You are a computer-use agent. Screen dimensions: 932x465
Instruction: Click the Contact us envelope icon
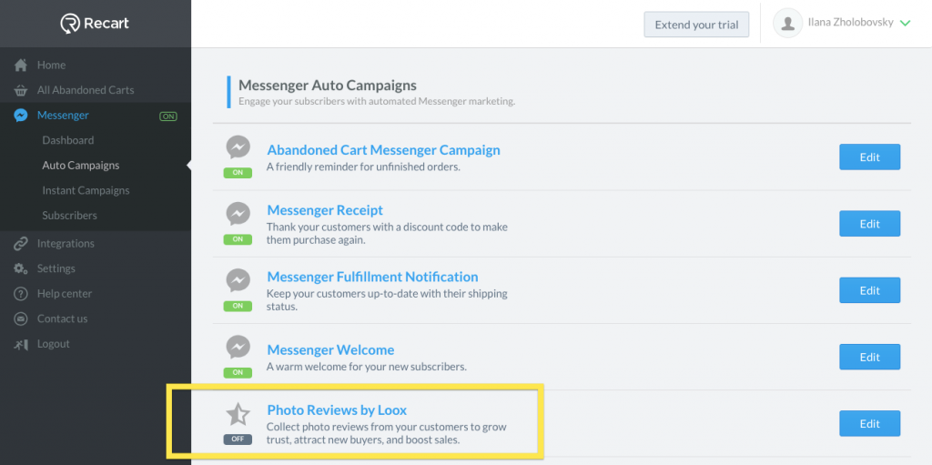point(21,318)
